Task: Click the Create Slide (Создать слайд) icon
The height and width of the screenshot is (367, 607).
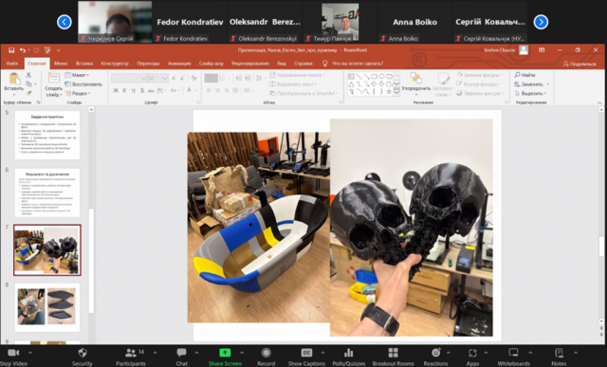Action: (53, 78)
